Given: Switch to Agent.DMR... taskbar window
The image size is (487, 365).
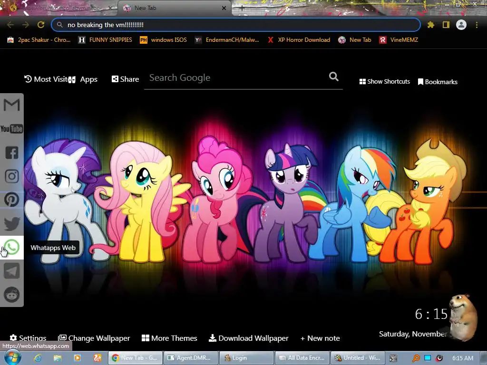Looking at the screenshot, I should point(190,358).
